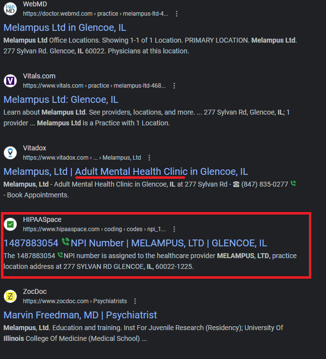Open the Marvin Freedman, MD Psychiatrist link
This screenshot has height=359, width=326.
point(80,315)
